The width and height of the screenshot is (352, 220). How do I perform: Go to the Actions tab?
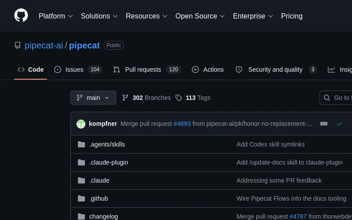(x=208, y=70)
